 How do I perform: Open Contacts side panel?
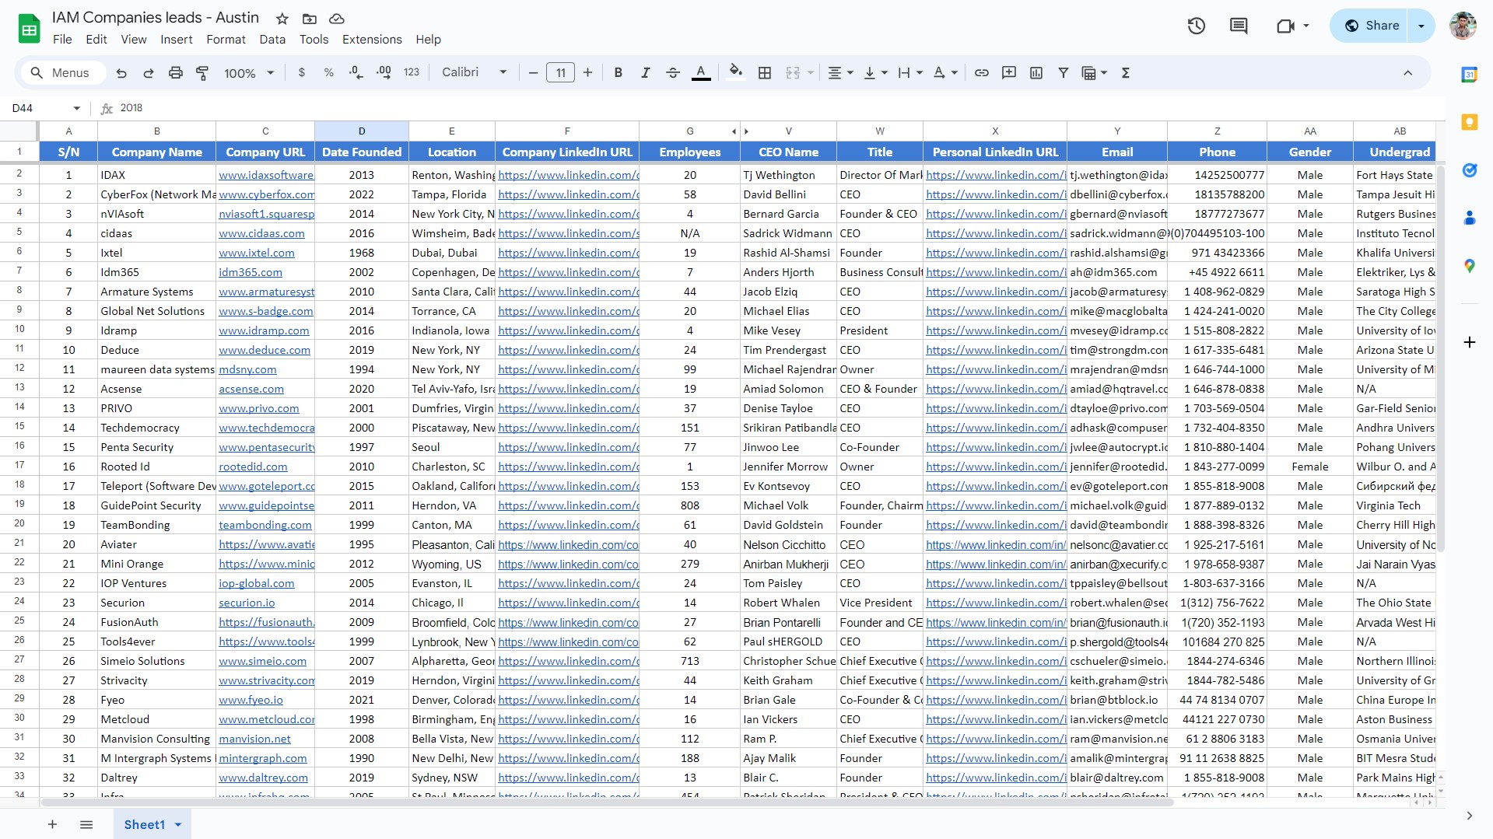1469,218
